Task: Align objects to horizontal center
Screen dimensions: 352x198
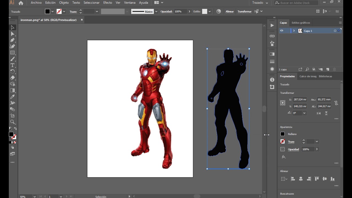Action: click(x=301, y=179)
